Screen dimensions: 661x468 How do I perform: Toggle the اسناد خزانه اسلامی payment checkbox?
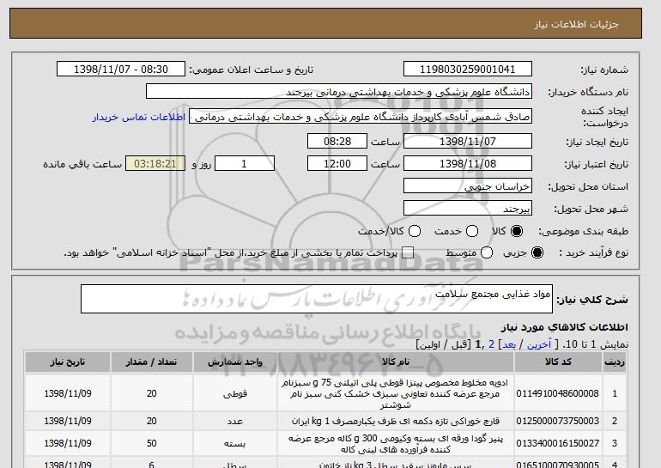coord(408,252)
